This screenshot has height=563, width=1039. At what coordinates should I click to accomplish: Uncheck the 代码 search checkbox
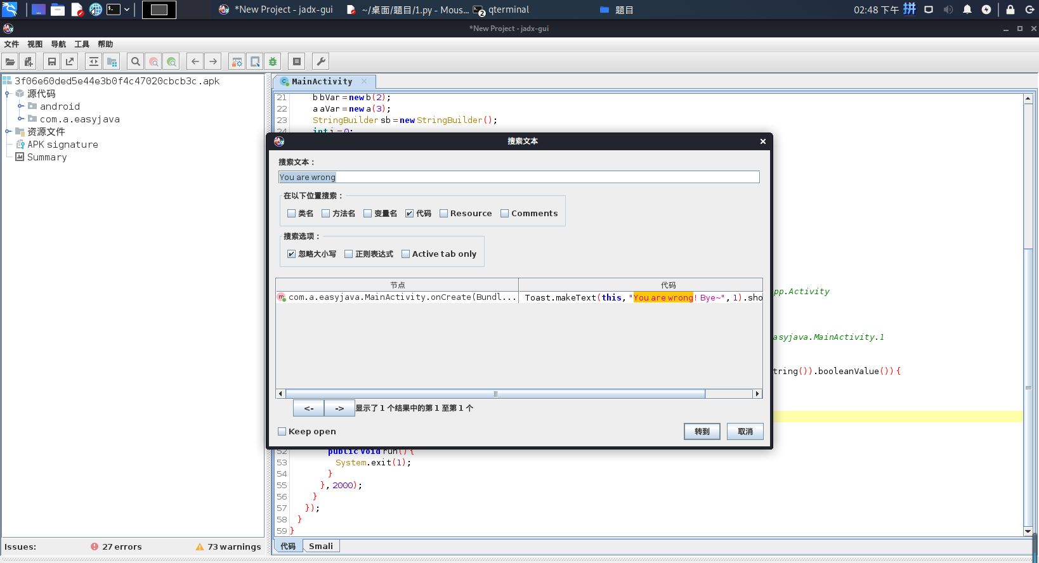tap(410, 214)
